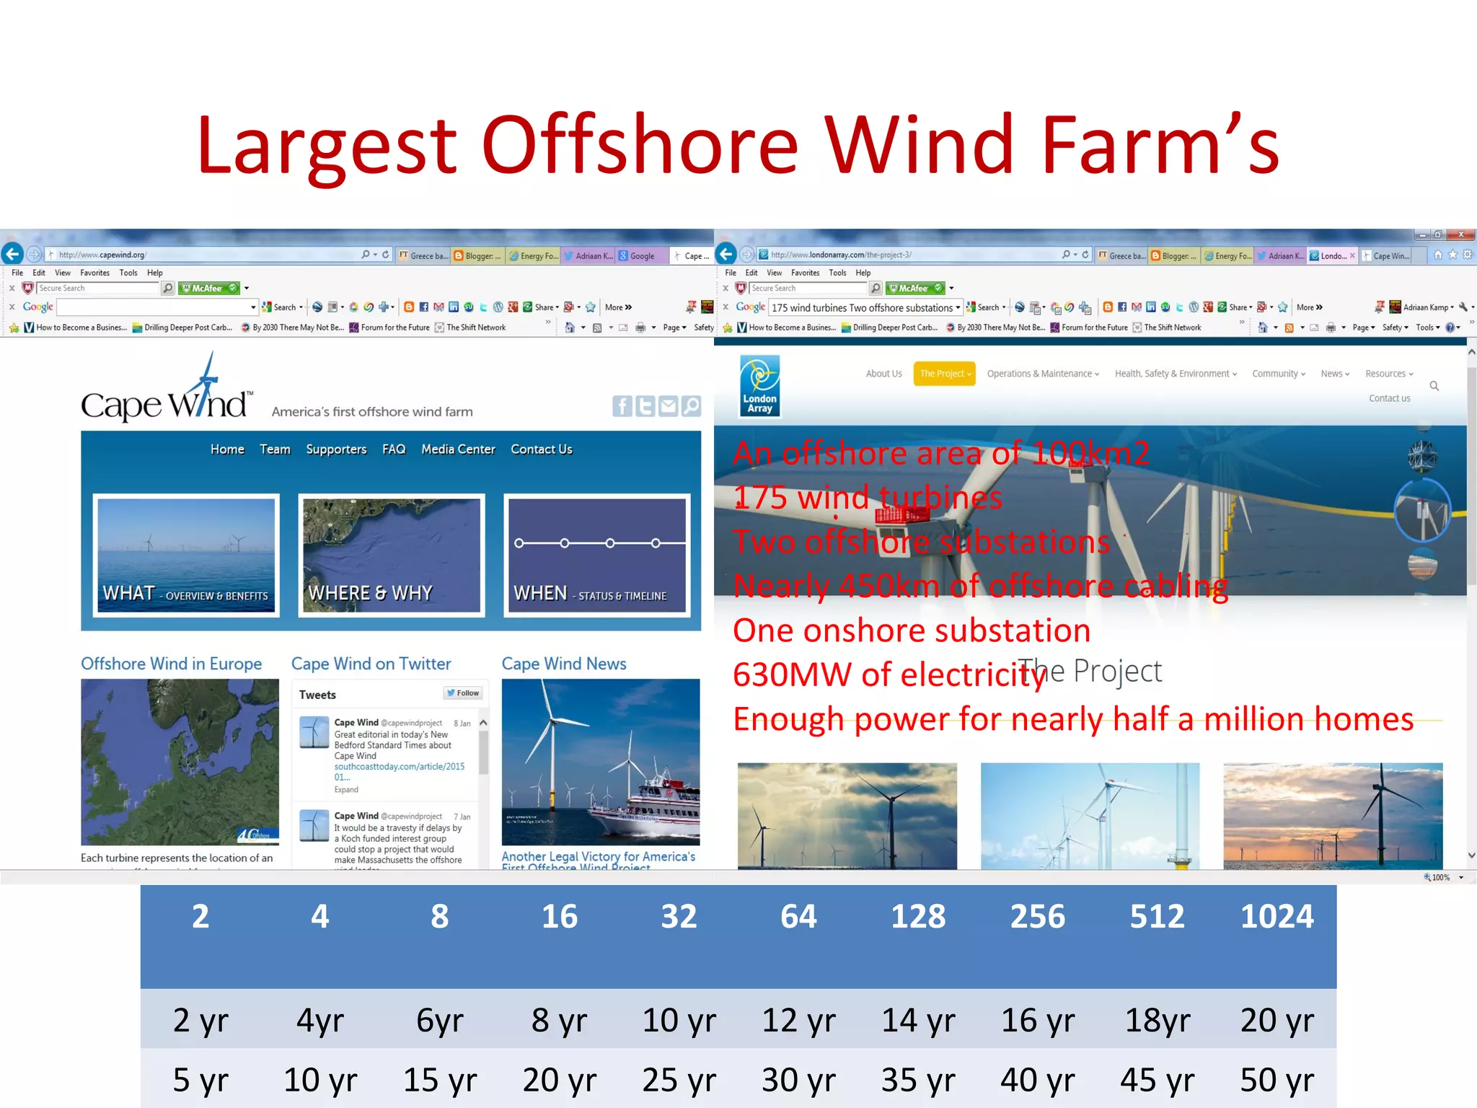This screenshot has width=1477, height=1108.
Task: Click the WHAT Overview & Benefits tile
Action: point(186,555)
